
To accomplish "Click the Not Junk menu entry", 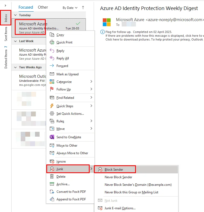I will click(136, 200).
